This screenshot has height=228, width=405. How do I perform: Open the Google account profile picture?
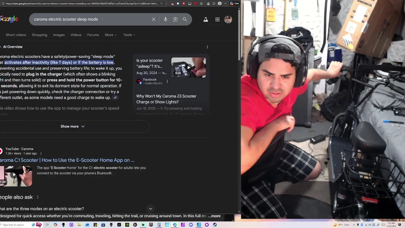pos(228,19)
